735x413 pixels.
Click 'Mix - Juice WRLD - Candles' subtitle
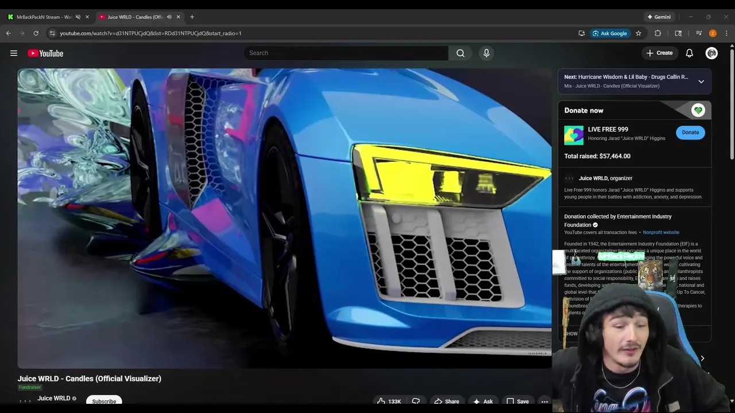(612, 86)
